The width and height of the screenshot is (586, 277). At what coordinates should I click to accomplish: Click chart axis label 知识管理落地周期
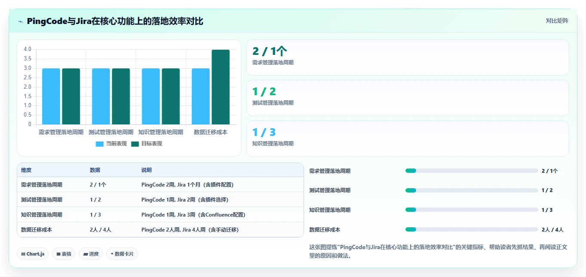pyautogui.click(x=161, y=132)
